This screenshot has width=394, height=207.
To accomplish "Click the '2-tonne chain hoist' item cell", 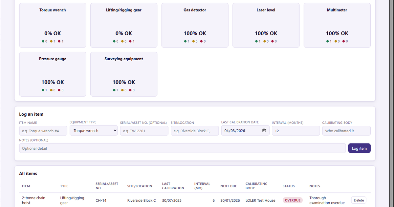I will pyautogui.click(x=33, y=200).
